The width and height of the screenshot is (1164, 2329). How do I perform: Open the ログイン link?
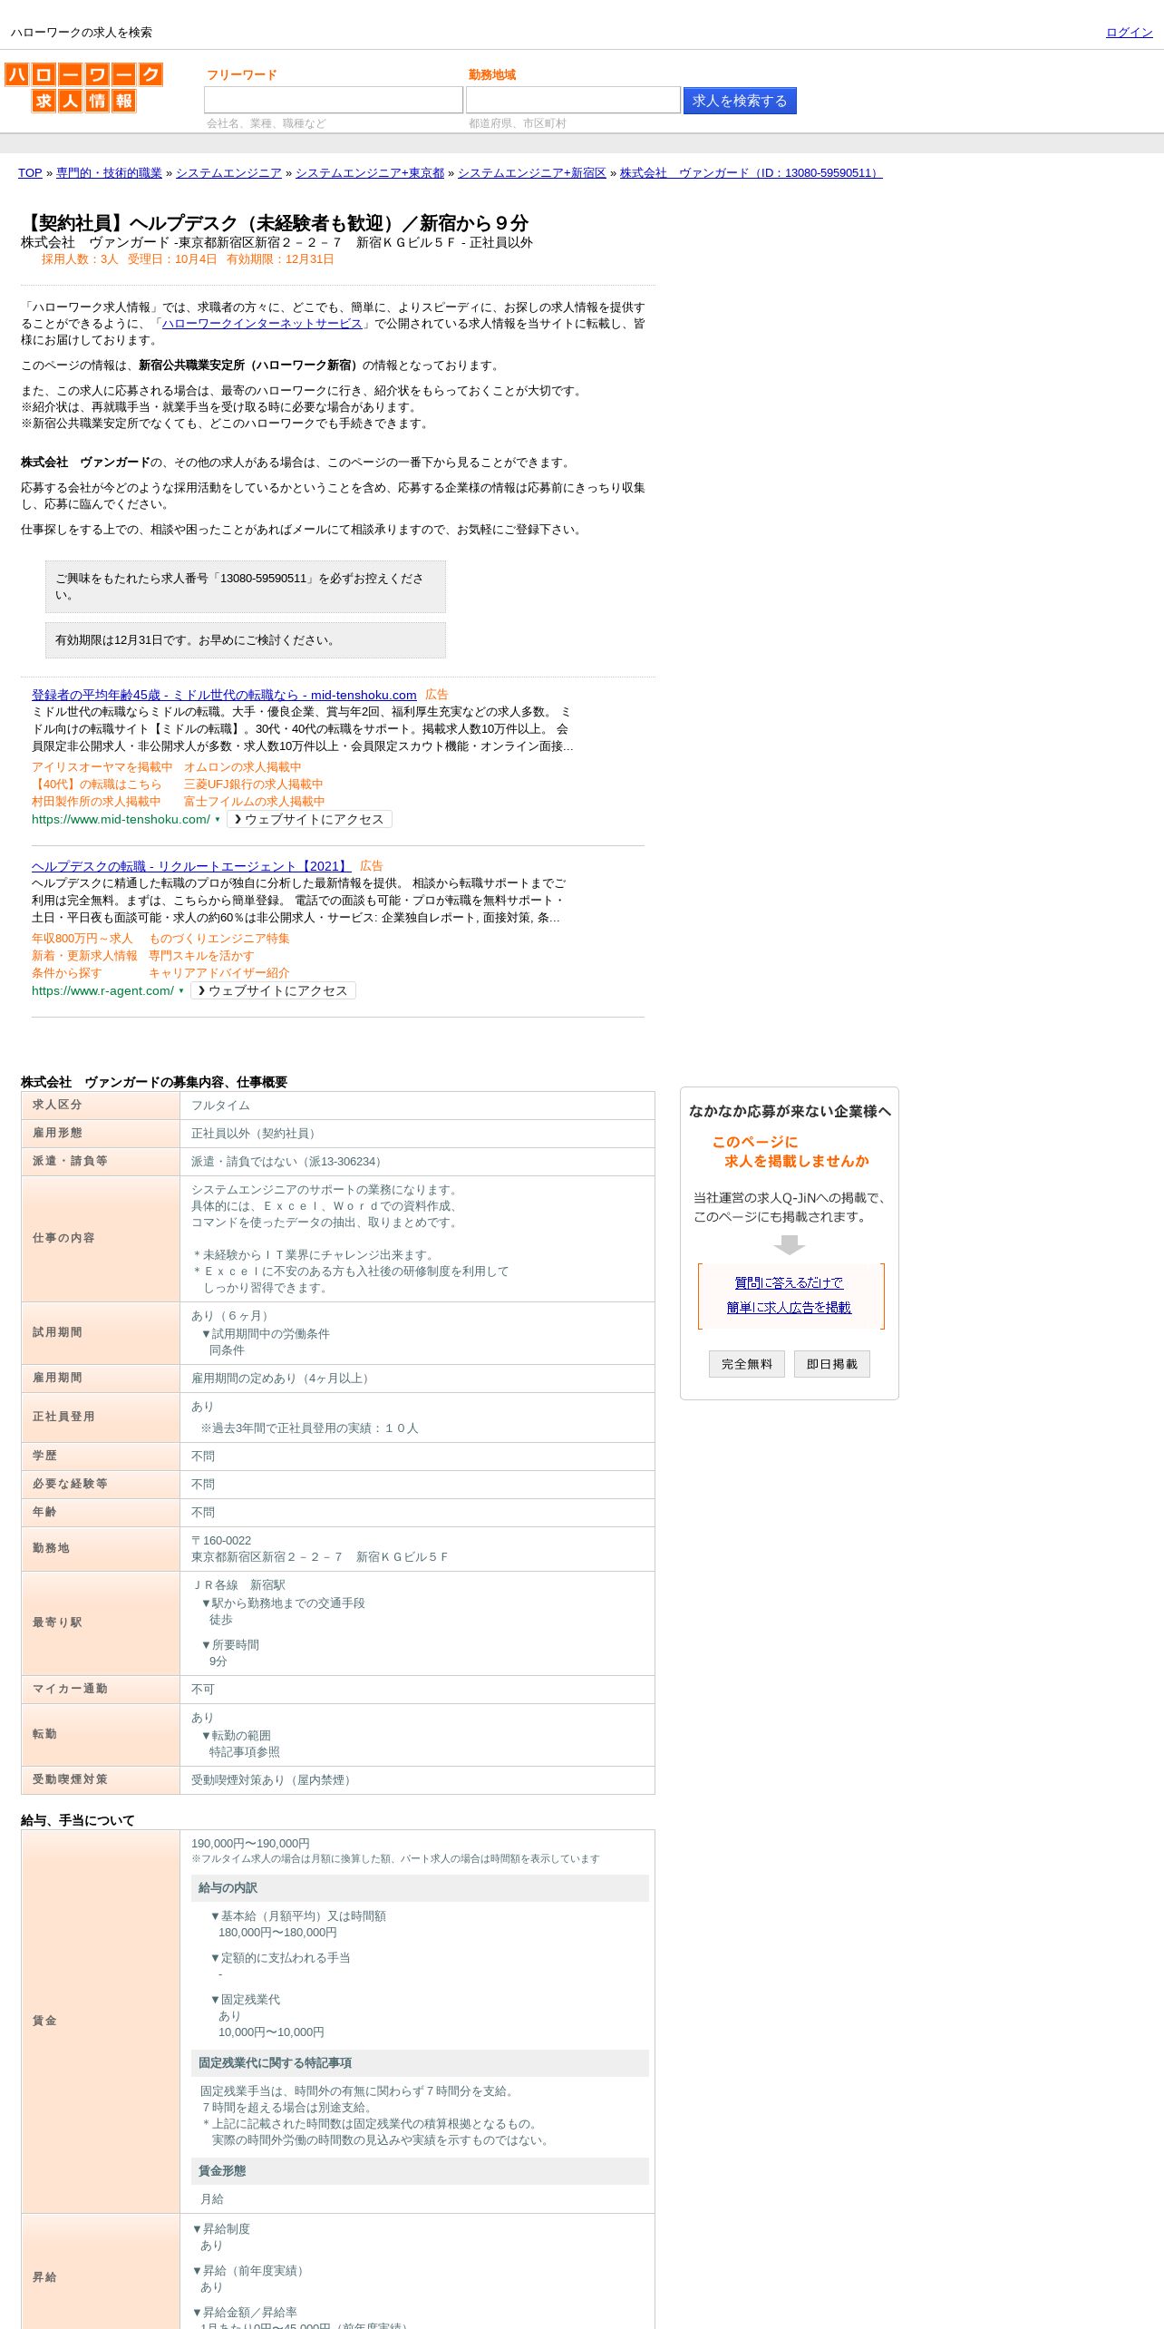coord(1129,33)
